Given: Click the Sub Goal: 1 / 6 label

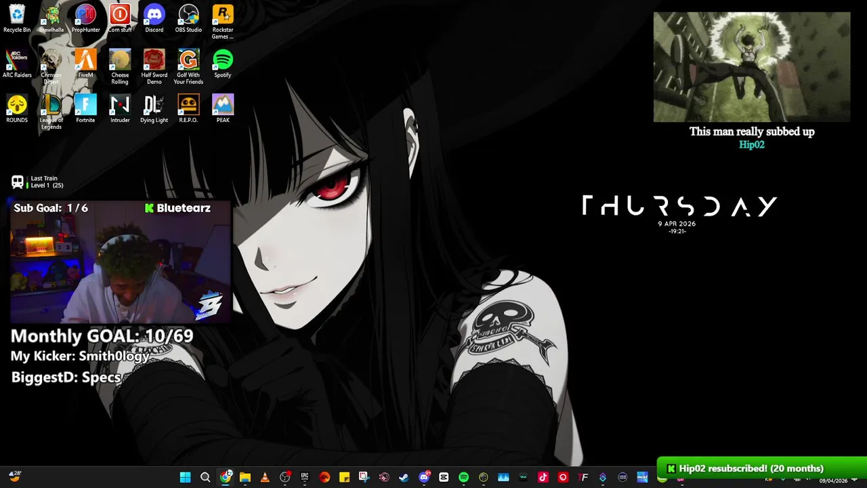Looking at the screenshot, I should pyautogui.click(x=51, y=208).
